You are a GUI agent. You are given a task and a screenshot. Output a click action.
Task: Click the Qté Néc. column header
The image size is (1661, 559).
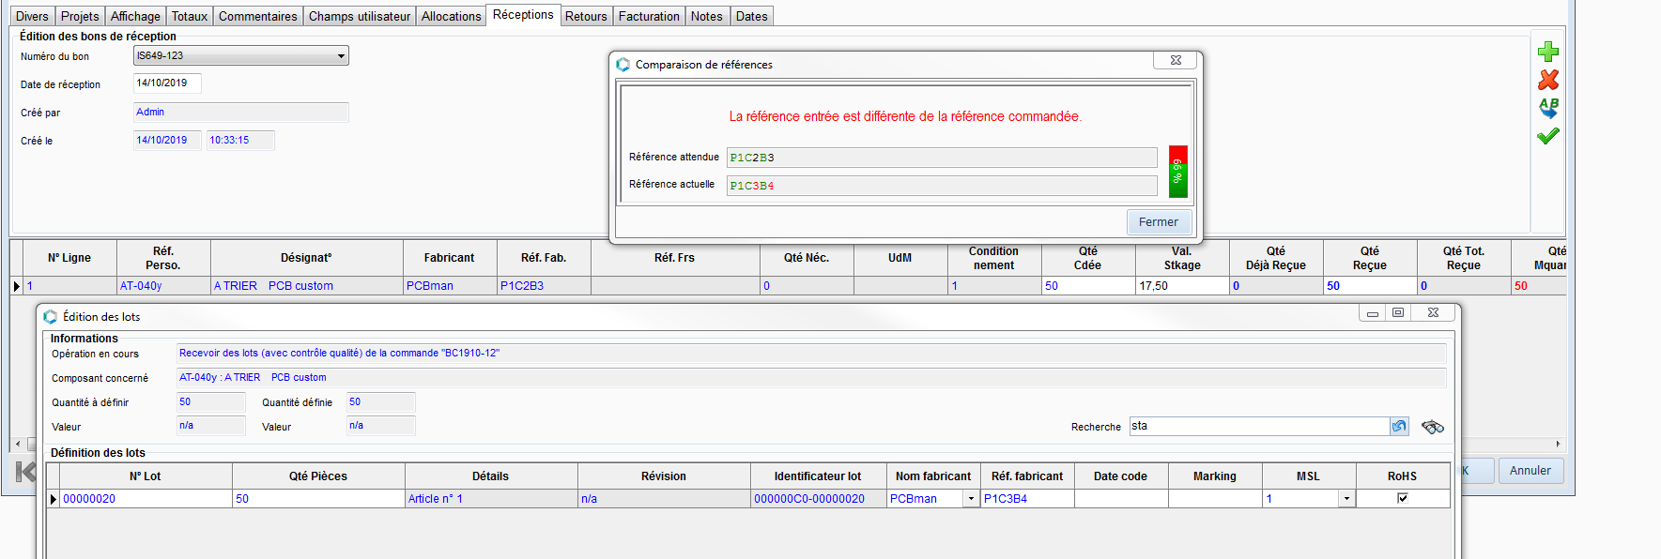point(807,258)
